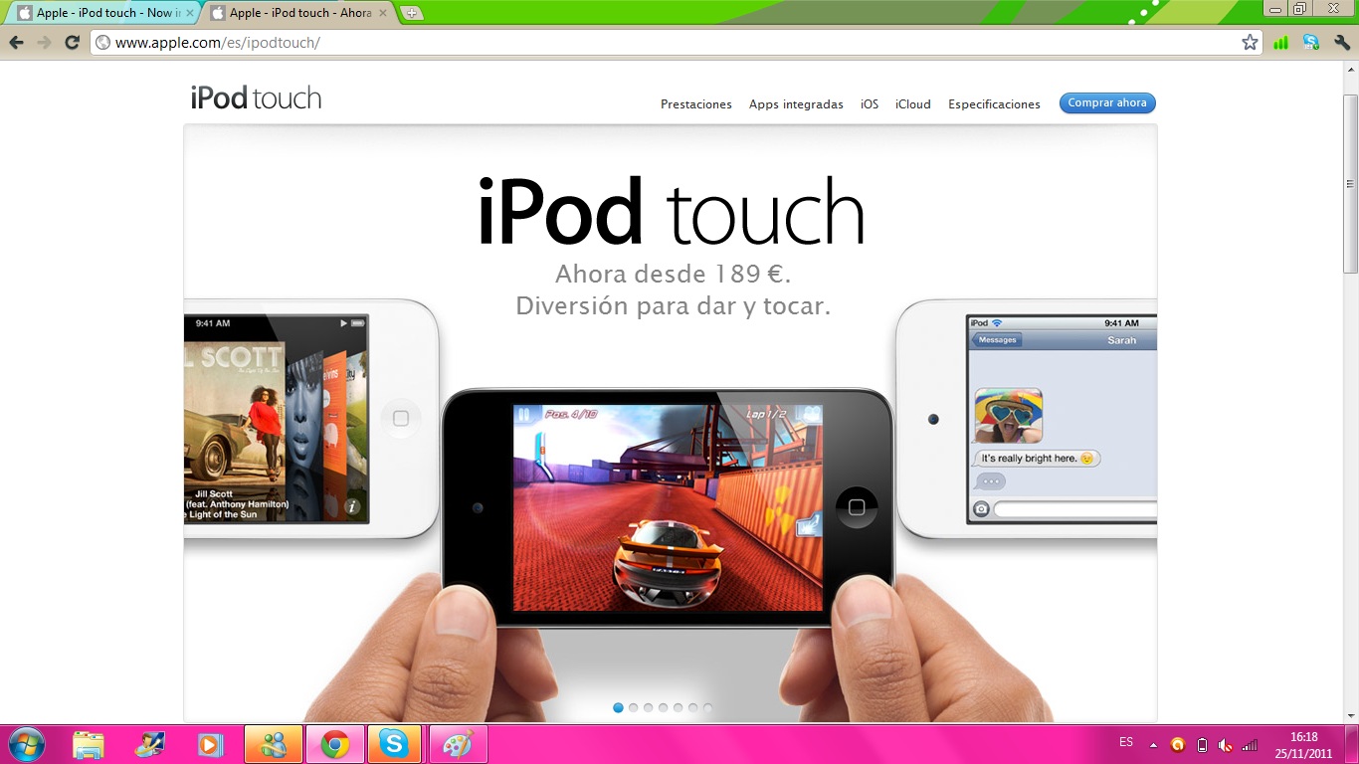
Task: Open the Skype click-to-call extension icon
Action: pos(1311,42)
